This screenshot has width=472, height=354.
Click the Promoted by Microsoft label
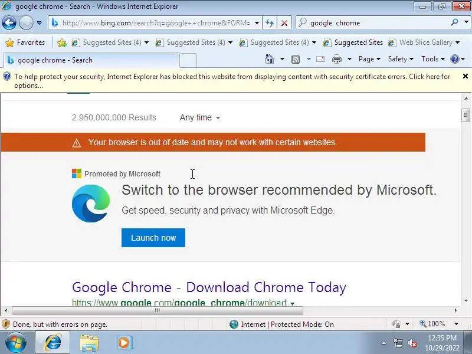click(122, 173)
